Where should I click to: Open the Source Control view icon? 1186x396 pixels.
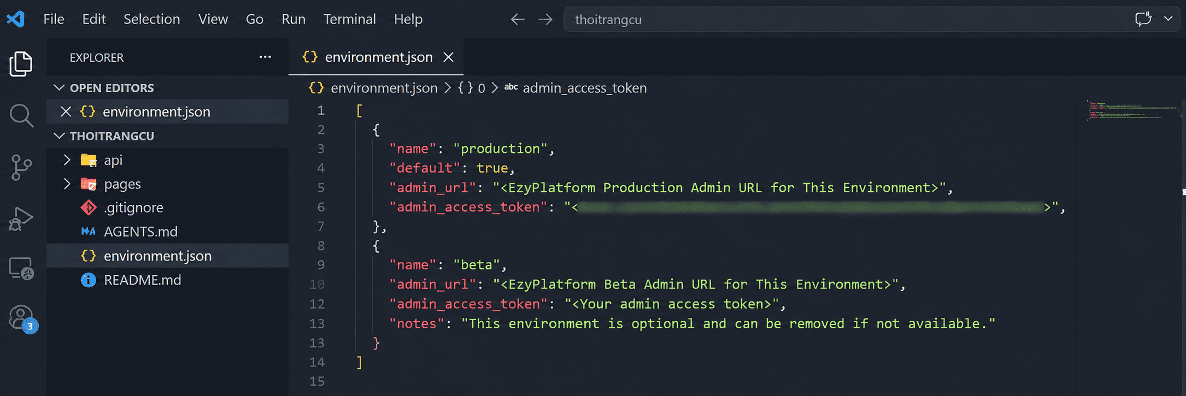tap(21, 167)
